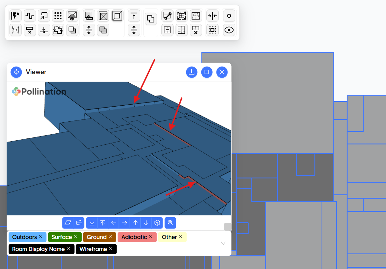This screenshot has height=269, width=386.
Task: Click the move icon beside Viewer title
Action: click(16, 72)
